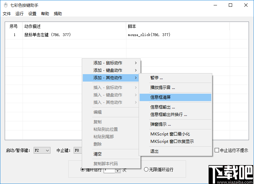This screenshot has height=184, width=254.
Task: Expand 添加 - 鼠标动作 submenu
Action: (111, 63)
